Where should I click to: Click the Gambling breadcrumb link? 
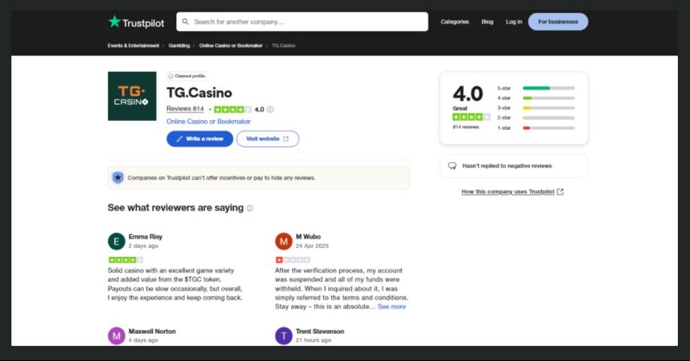pyautogui.click(x=179, y=46)
